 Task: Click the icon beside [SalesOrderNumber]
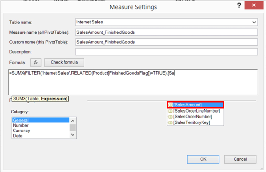pyautogui.click(x=171, y=117)
